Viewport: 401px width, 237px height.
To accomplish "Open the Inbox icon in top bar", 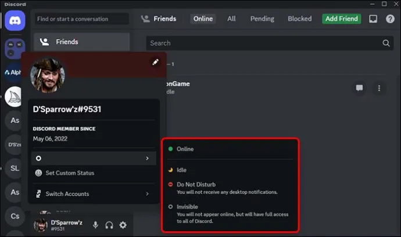I will 373,19.
